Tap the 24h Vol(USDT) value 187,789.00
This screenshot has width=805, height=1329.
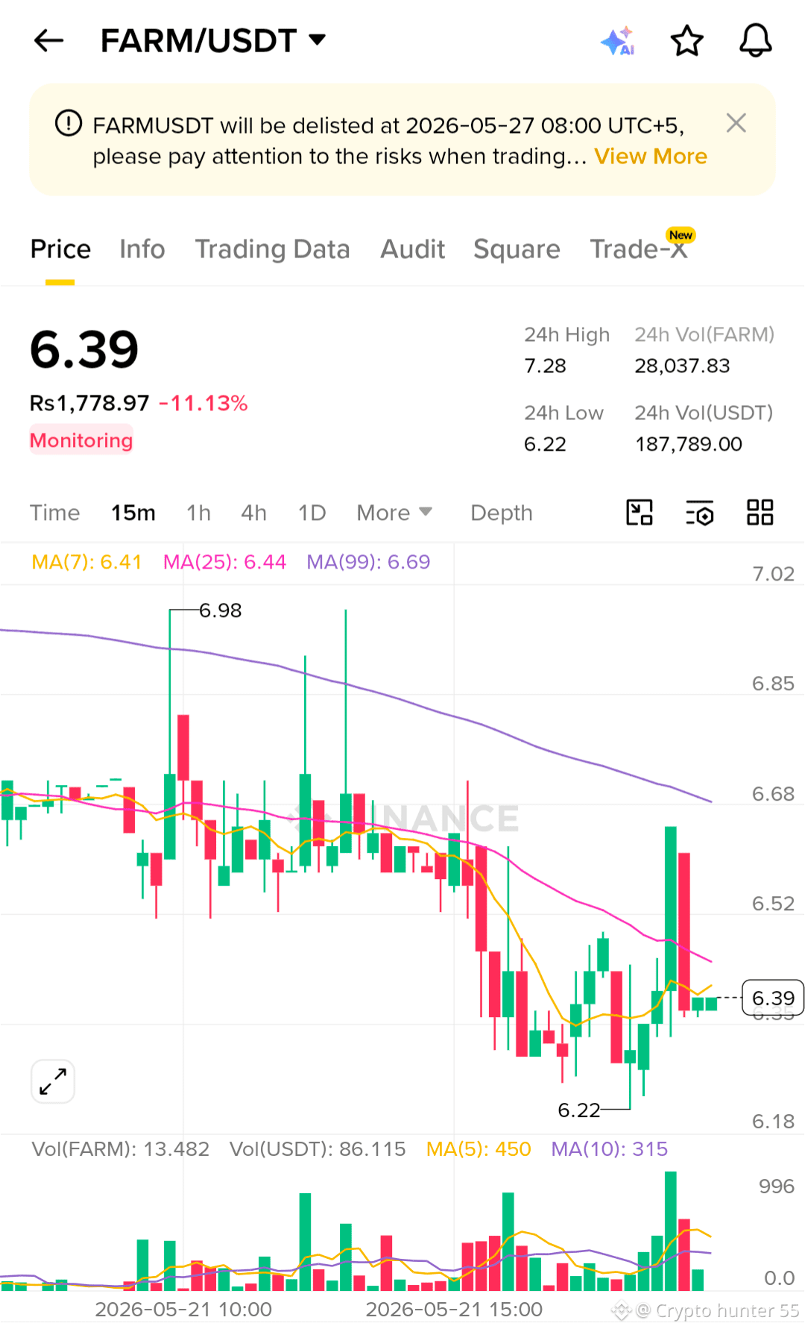pos(689,444)
